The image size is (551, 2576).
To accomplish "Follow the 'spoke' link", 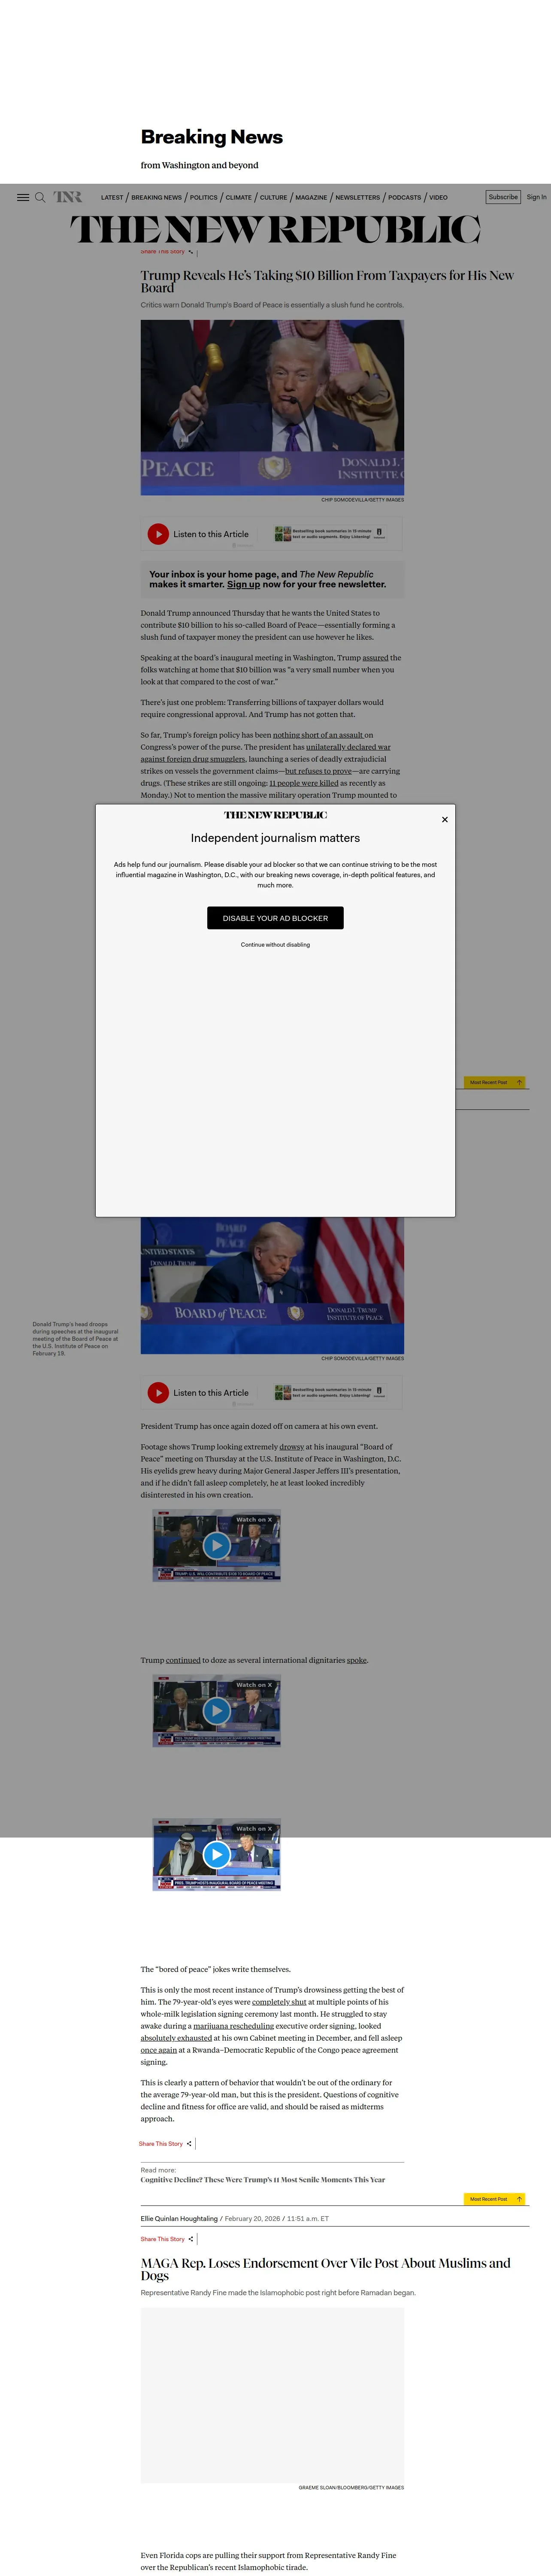I will (357, 1660).
